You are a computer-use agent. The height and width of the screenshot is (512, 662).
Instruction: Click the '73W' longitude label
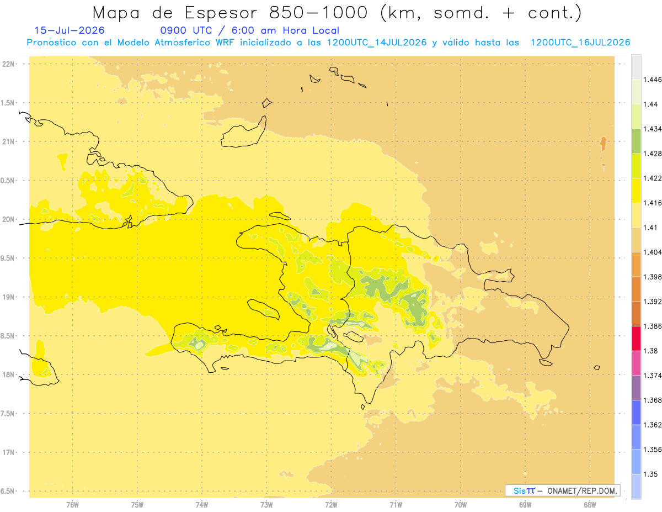tap(266, 505)
